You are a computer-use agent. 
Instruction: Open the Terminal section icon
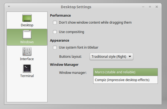[x=27, y=68]
